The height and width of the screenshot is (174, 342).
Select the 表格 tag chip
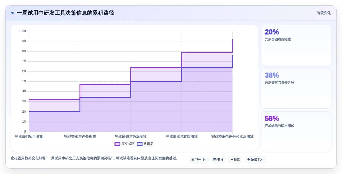pyautogui.click(x=218, y=160)
